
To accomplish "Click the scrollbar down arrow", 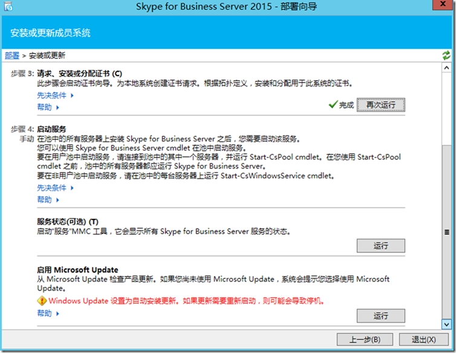I will (x=447, y=324).
